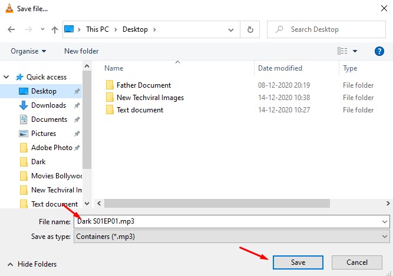Viewport: 393px width, 276px height.
Task: Open Dark folder in sidebar
Action: [38, 162]
